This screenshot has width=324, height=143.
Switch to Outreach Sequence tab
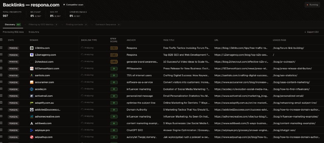coord(108,25)
